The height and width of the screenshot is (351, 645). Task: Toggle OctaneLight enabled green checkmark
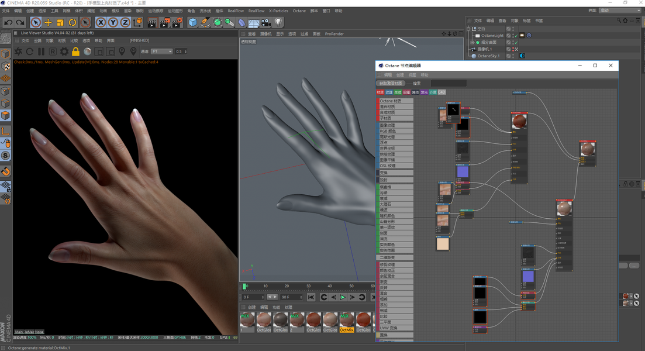[516, 36]
